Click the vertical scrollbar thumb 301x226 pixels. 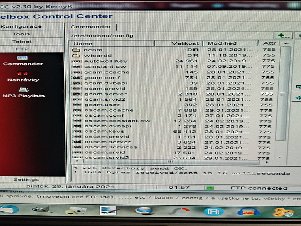pyautogui.click(x=283, y=94)
